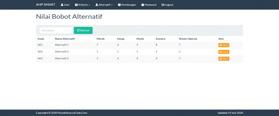Click the person icon next to User
Viewport: 279px width, 116px height.
pyautogui.click(x=62, y=5)
